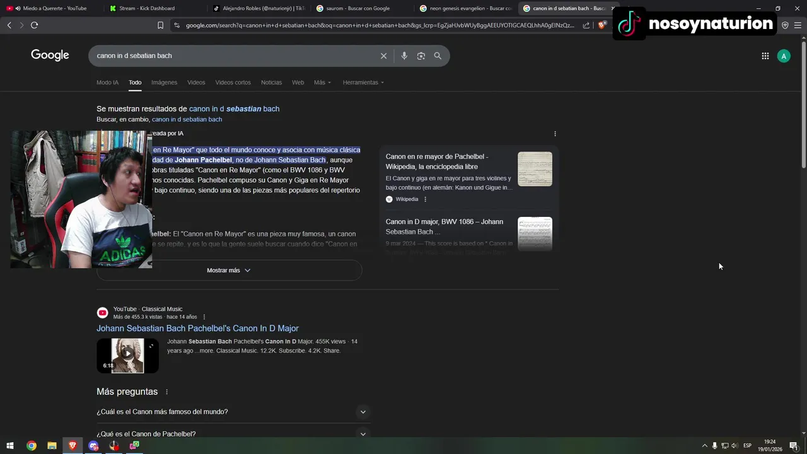Switch to the 'Noticias' tab

[271, 83]
